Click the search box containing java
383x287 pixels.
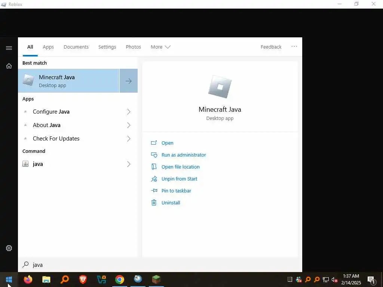(160, 265)
